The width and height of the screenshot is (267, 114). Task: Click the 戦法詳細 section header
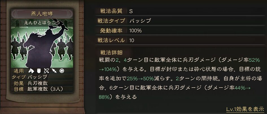pos(111,52)
